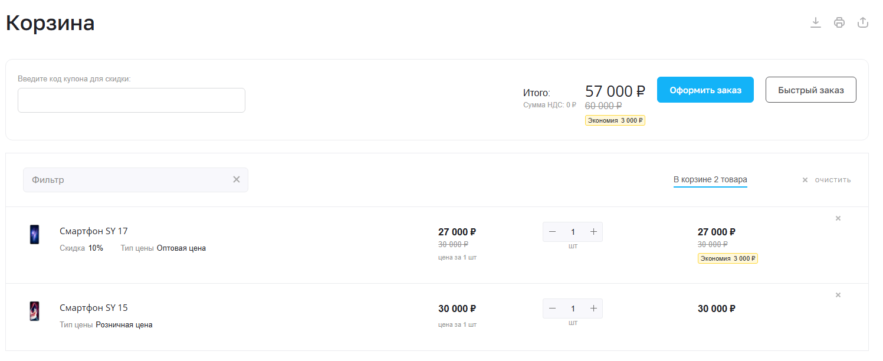883x361 pixels.
Task: Clear the filter field with the X icon
Action: click(237, 179)
